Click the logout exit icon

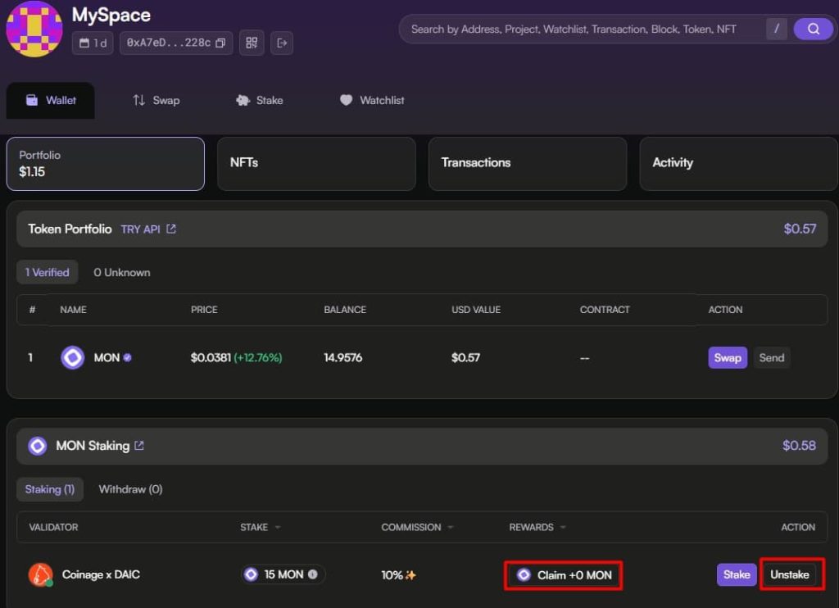coord(282,43)
